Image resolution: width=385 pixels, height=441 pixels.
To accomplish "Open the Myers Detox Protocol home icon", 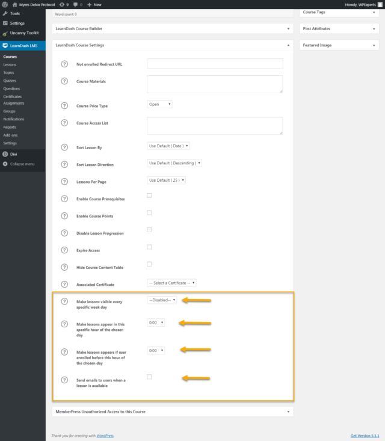I will pyautogui.click(x=14, y=4).
